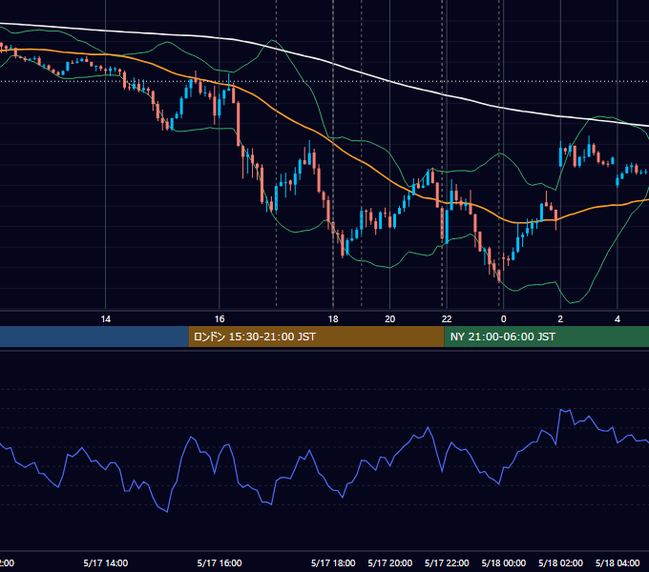Viewport: 649px width, 572px height.
Task: Click the 5/17 18:00 date label
Action: click(333, 562)
